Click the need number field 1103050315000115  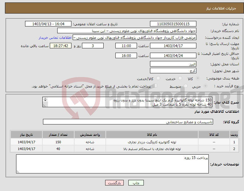(173, 24)
